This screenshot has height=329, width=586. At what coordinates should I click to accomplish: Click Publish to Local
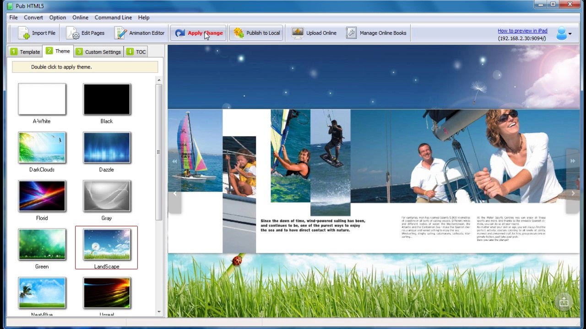click(256, 33)
